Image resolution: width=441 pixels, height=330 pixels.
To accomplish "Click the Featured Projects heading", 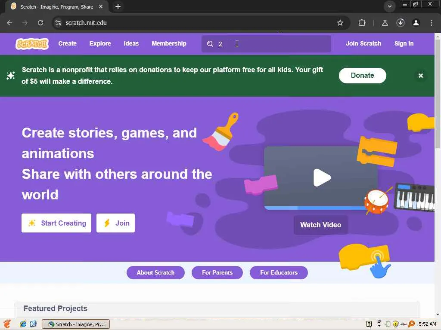I will 56,309.
